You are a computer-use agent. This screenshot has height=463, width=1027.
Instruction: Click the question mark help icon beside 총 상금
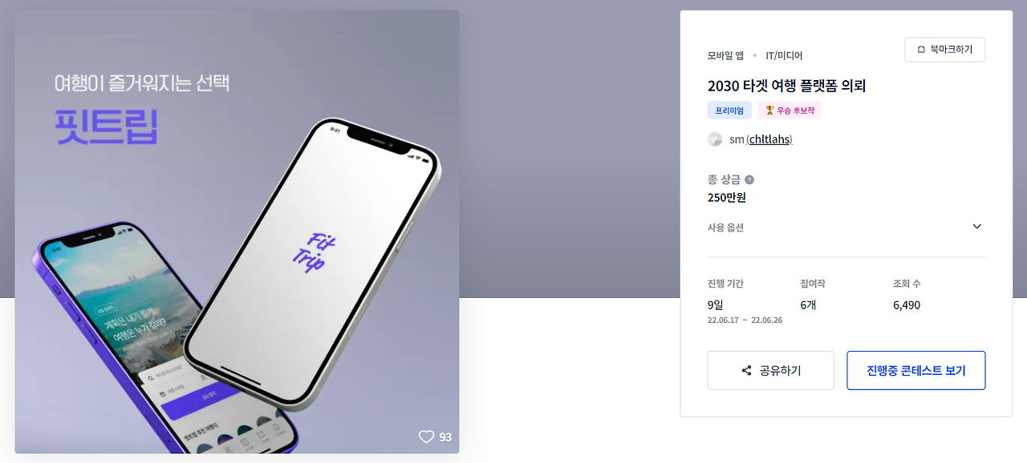click(x=749, y=179)
